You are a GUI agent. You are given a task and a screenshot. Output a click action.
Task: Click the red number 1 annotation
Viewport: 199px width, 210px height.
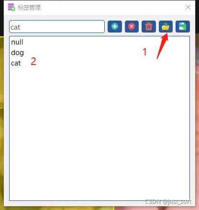point(144,52)
